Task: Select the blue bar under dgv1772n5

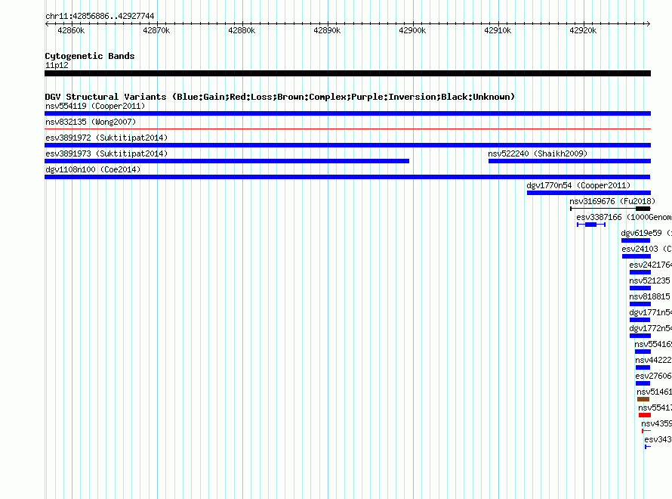Action: [x=640, y=336]
